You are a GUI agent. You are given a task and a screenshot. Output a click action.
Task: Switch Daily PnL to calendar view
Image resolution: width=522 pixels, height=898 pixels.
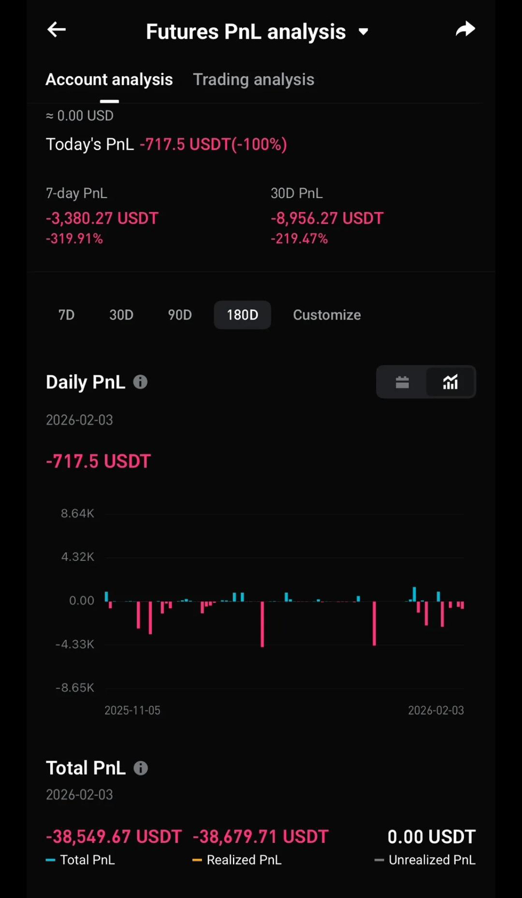click(402, 382)
